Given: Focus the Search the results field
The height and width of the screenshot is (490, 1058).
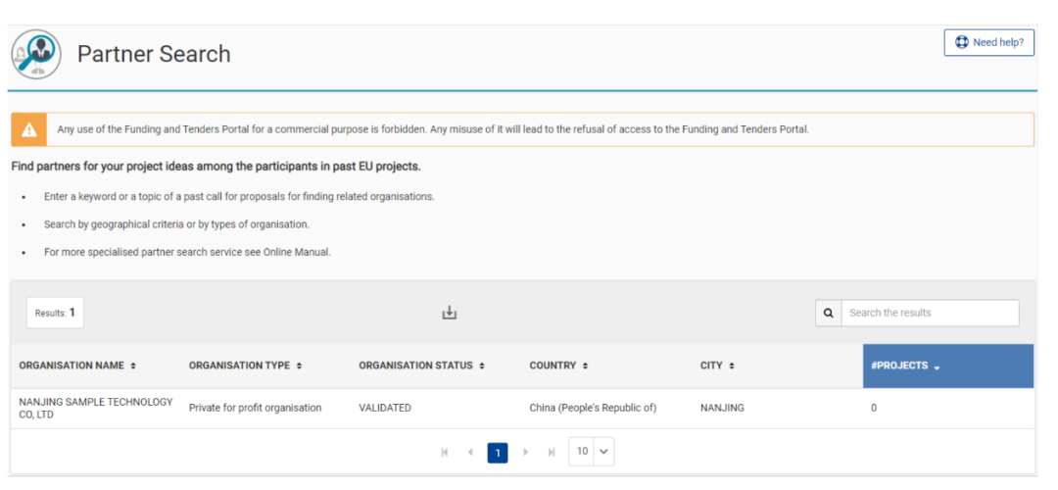Looking at the screenshot, I should coord(929,313).
